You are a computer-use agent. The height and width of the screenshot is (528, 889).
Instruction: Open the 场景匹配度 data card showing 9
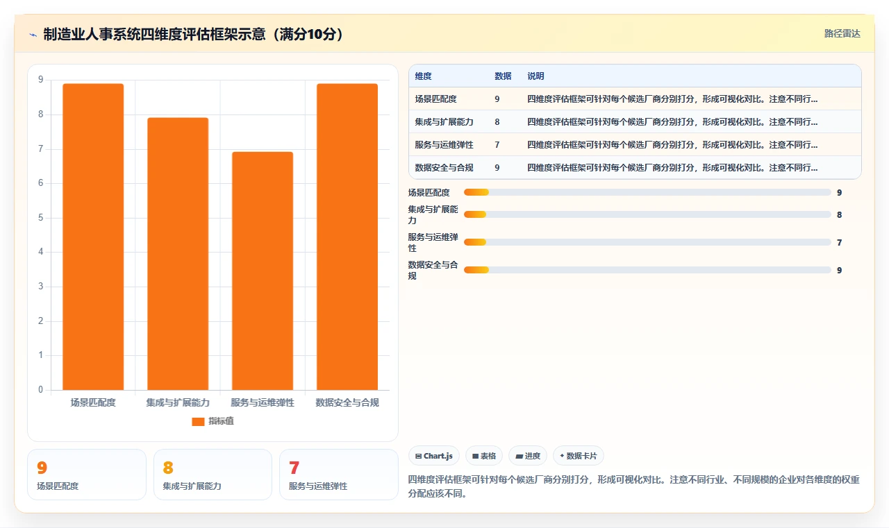[x=87, y=475]
